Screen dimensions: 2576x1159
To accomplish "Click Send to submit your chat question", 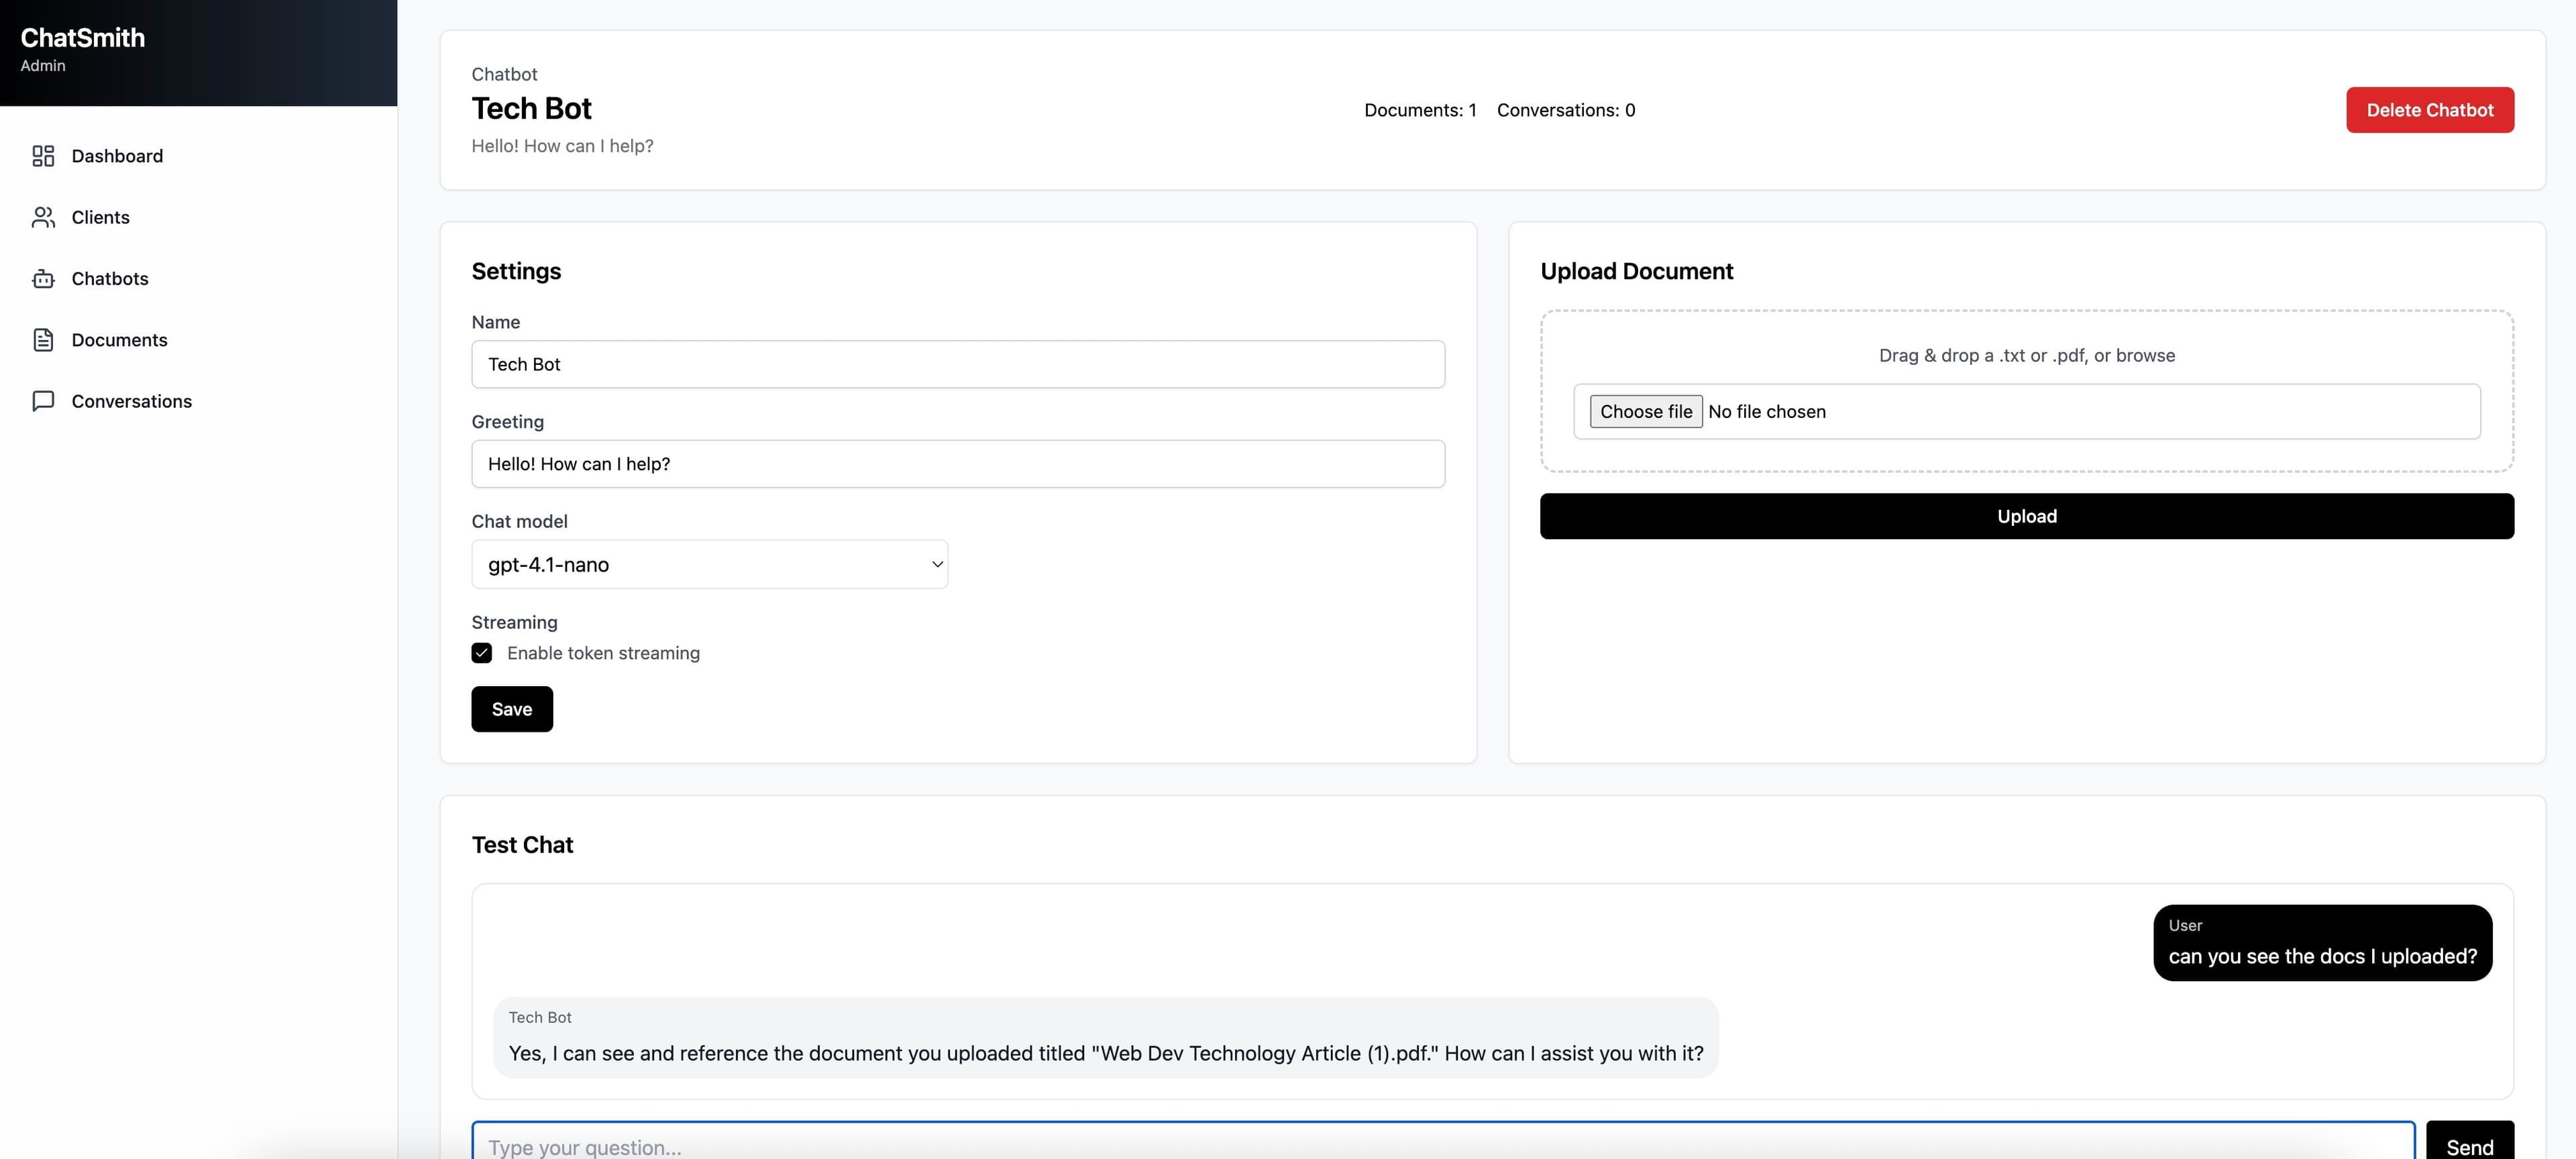I will click(2471, 1147).
